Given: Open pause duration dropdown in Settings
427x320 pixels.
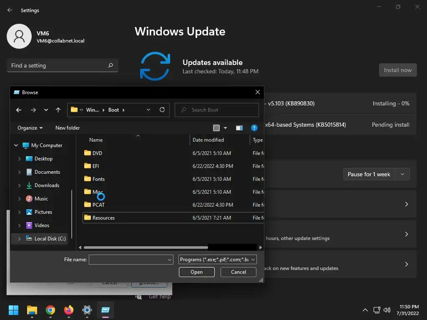Looking at the screenshot, I should pyautogui.click(x=402, y=175).
